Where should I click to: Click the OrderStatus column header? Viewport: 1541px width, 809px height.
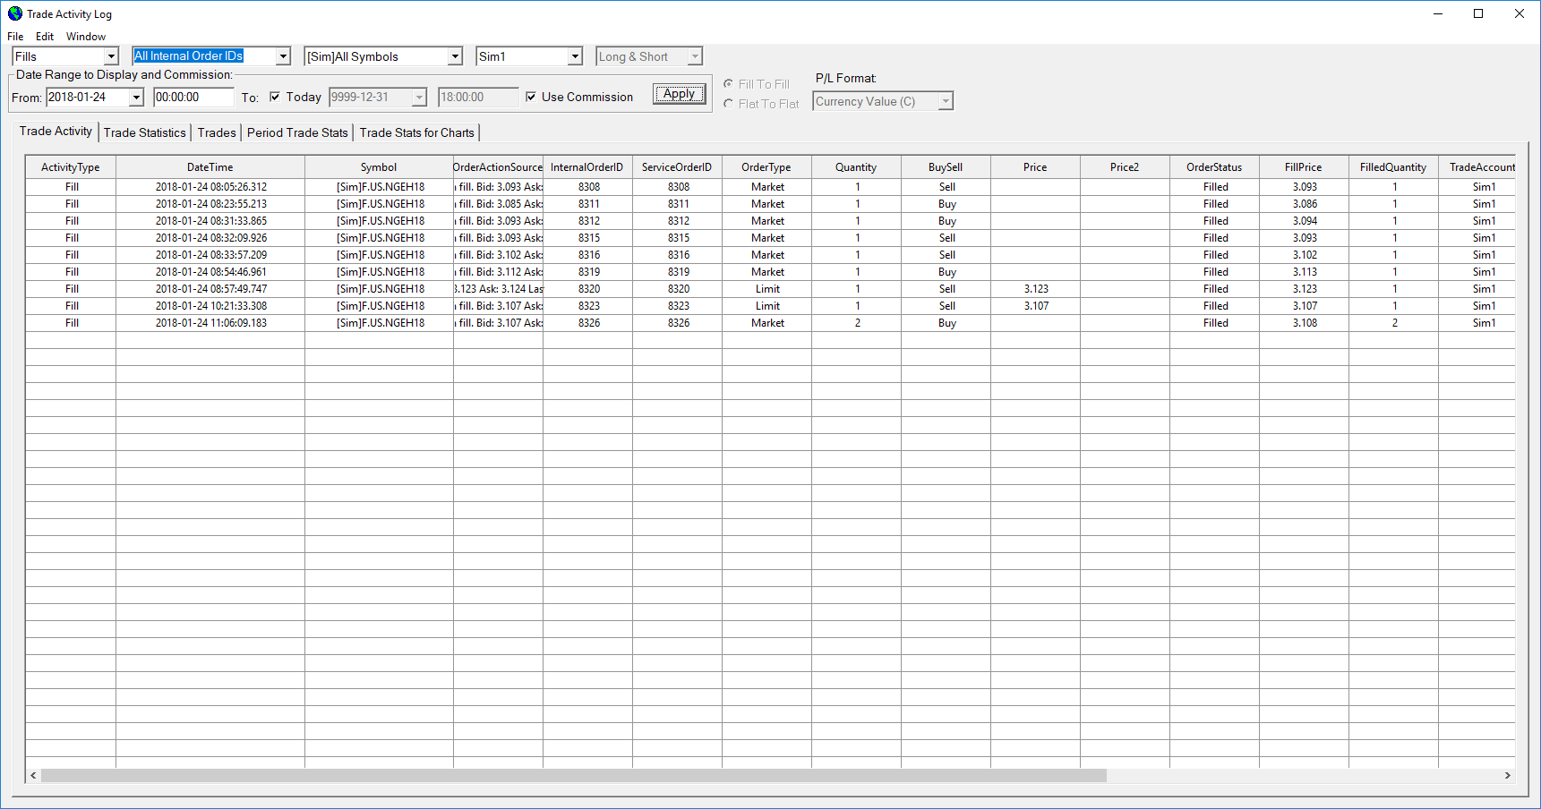[x=1214, y=167]
